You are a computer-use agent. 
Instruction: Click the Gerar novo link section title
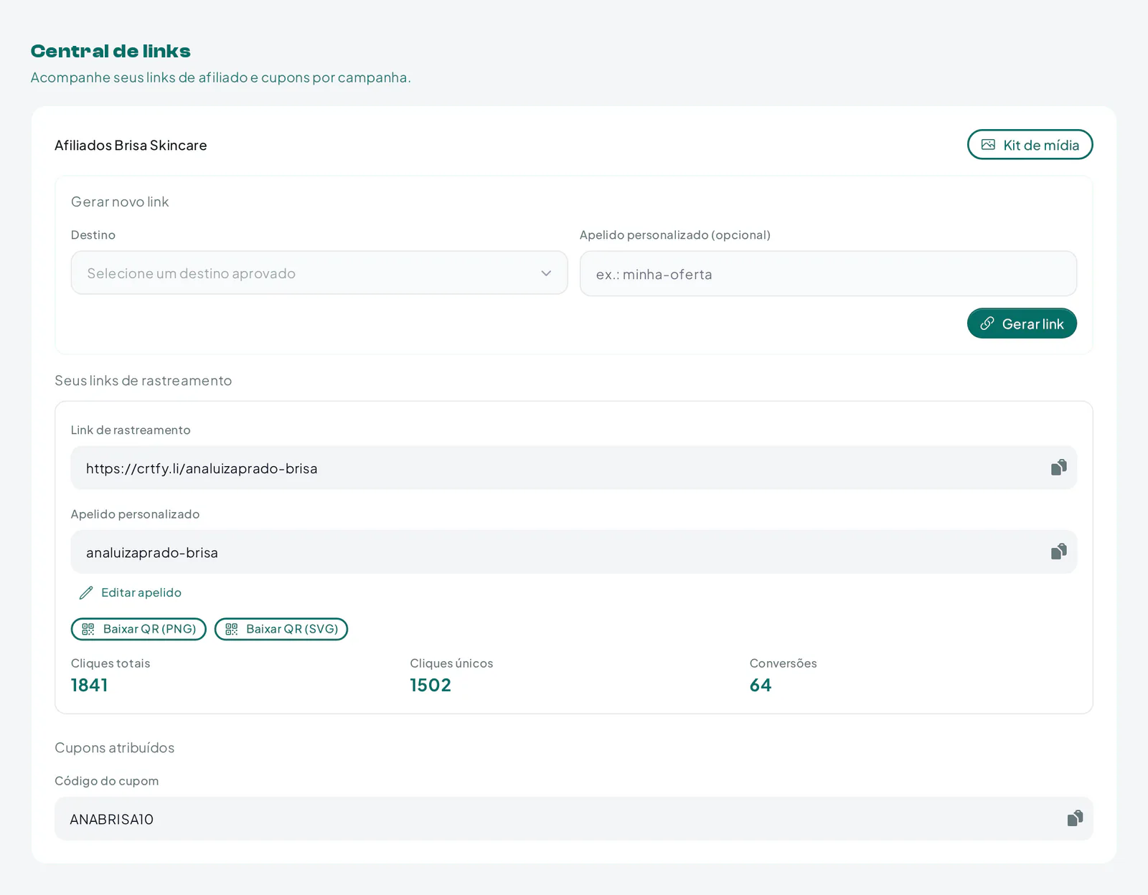[x=120, y=202]
